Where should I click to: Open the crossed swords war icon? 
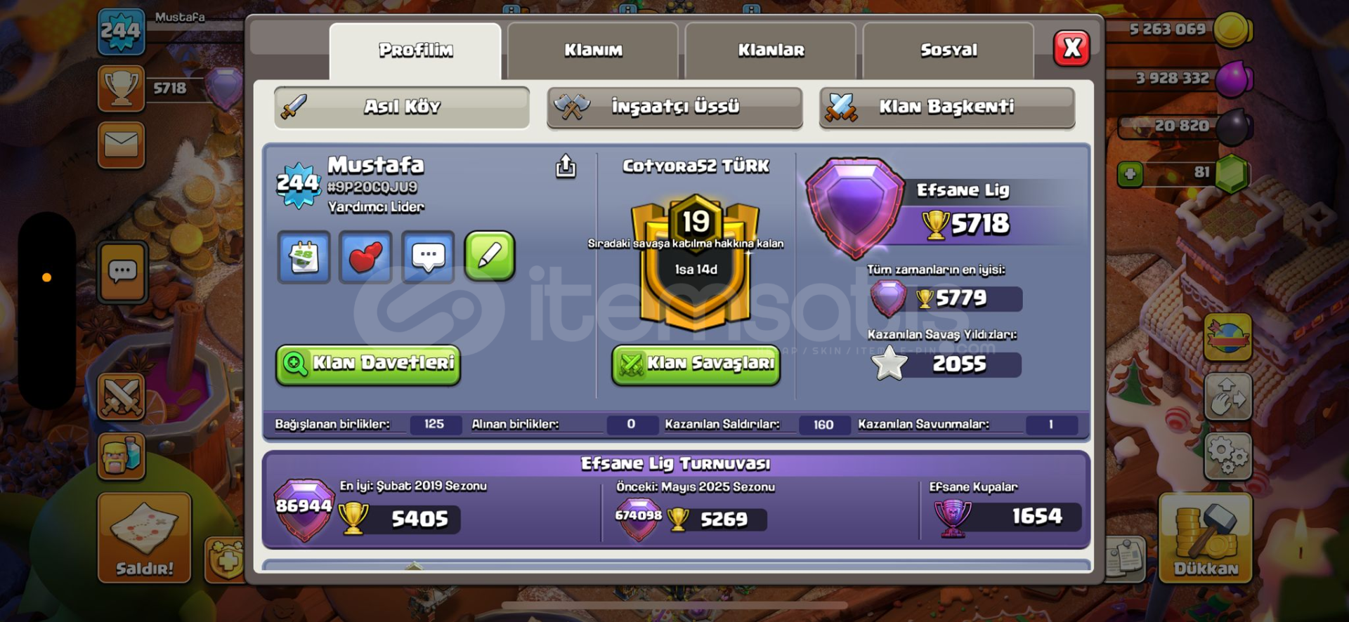[x=122, y=397]
